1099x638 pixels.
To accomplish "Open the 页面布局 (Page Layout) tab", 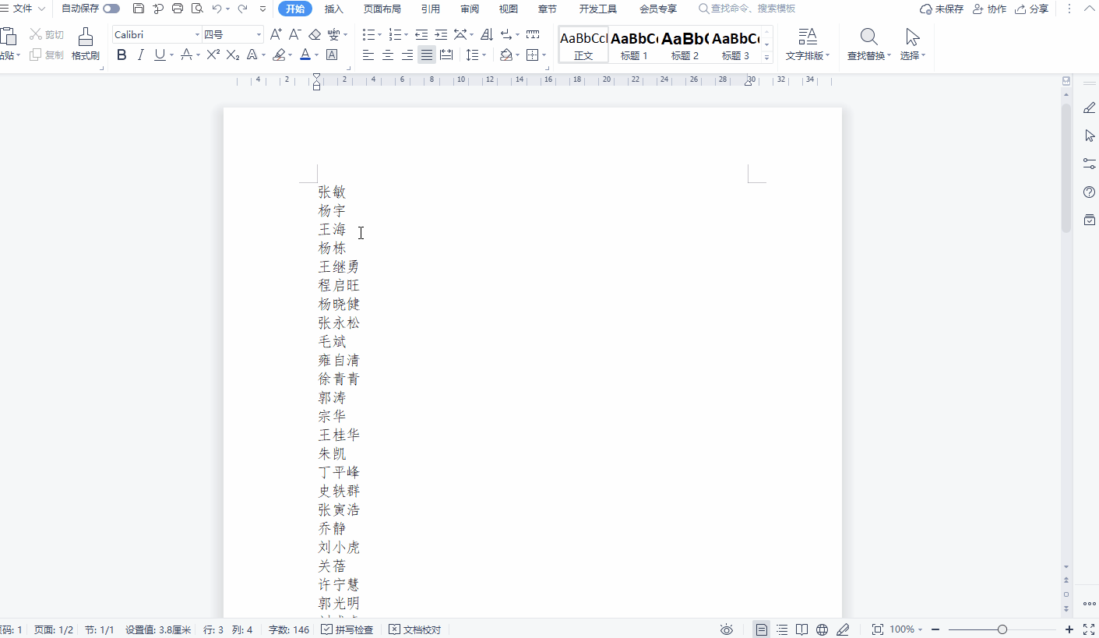I will [382, 9].
